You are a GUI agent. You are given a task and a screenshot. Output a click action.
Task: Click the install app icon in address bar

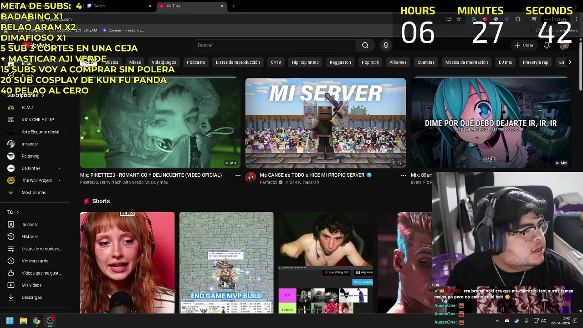(x=449, y=19)
